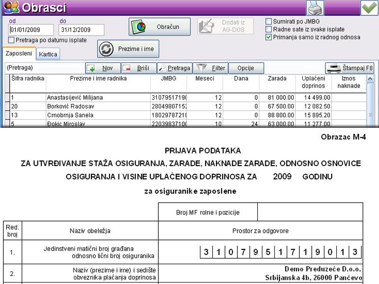The width and height of the screenshot is (379, 284).
Task: Run the Obračun calculation
Action: coord(160,27)
